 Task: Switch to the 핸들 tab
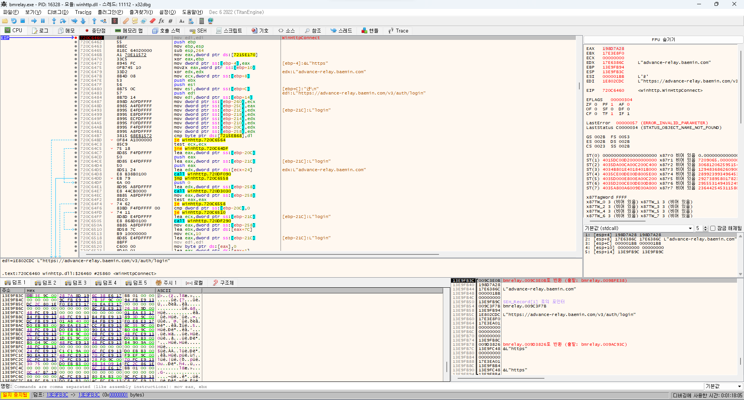pyautogui.click(x=370, y=31)
